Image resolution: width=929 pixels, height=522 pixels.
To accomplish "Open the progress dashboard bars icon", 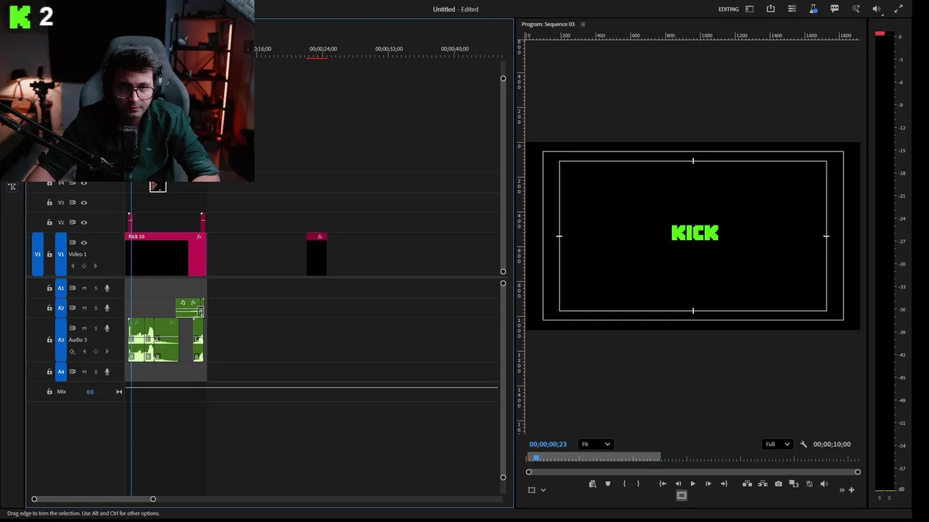I will click(792, 9).
